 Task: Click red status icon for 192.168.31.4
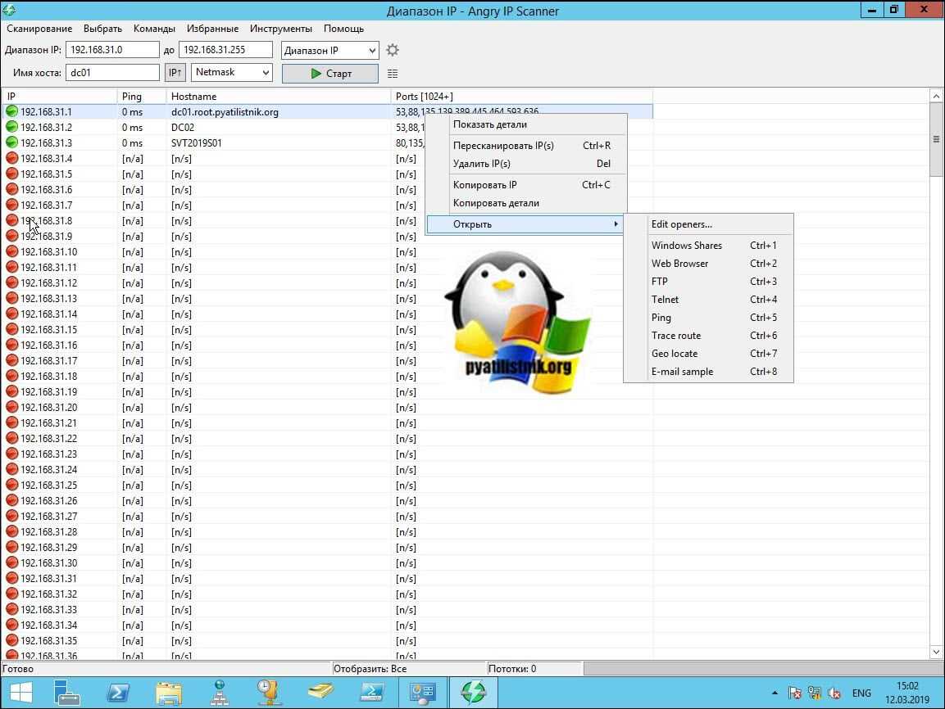point(11,159)
